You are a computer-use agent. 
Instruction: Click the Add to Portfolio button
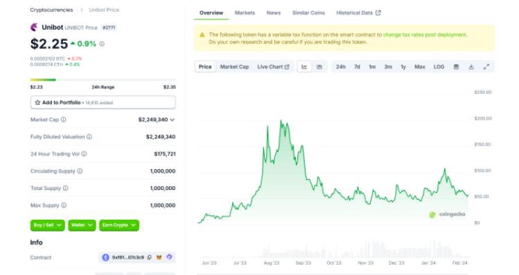pyautogui.click(x=103, y=102)
